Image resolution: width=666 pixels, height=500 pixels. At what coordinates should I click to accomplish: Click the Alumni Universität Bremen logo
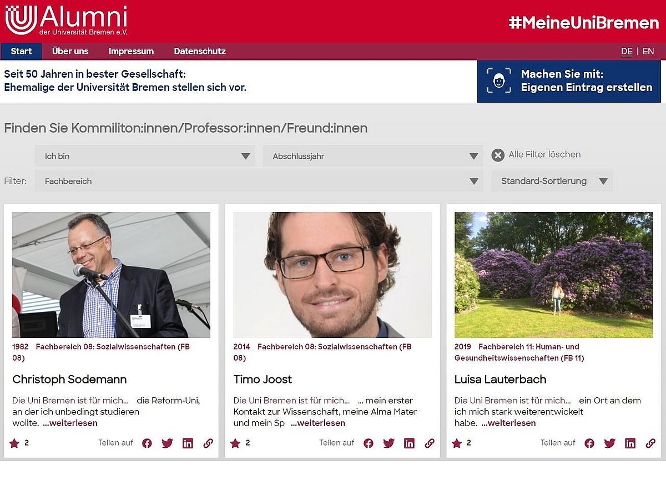(66, 20)
